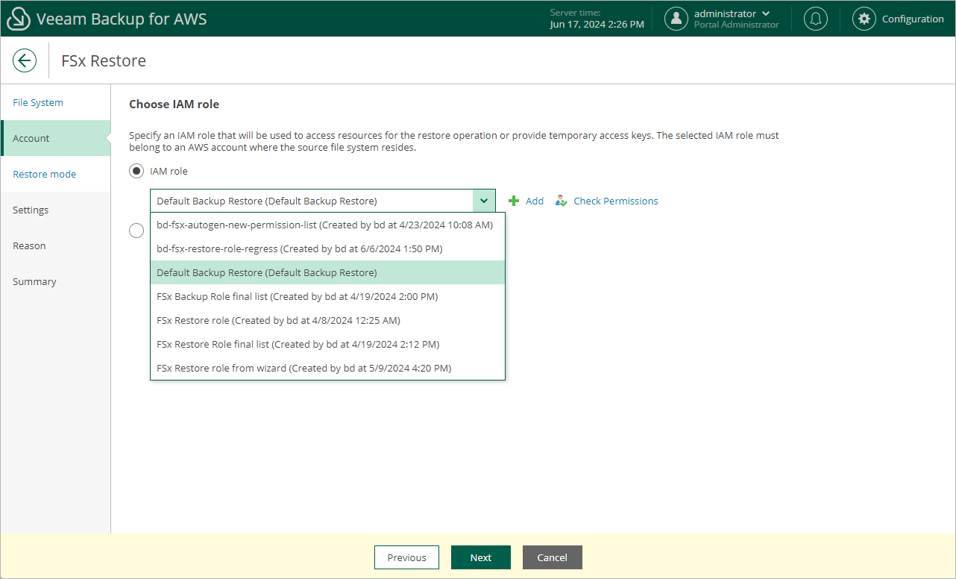
Task: Open the Configuration link
Action: tap(913, 19)
